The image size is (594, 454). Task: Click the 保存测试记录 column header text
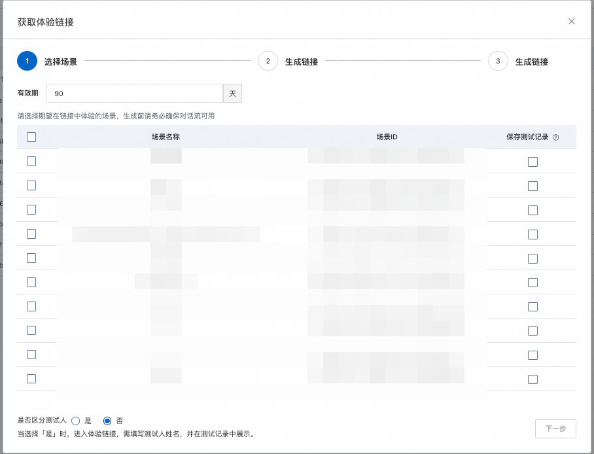click(527, 137)
